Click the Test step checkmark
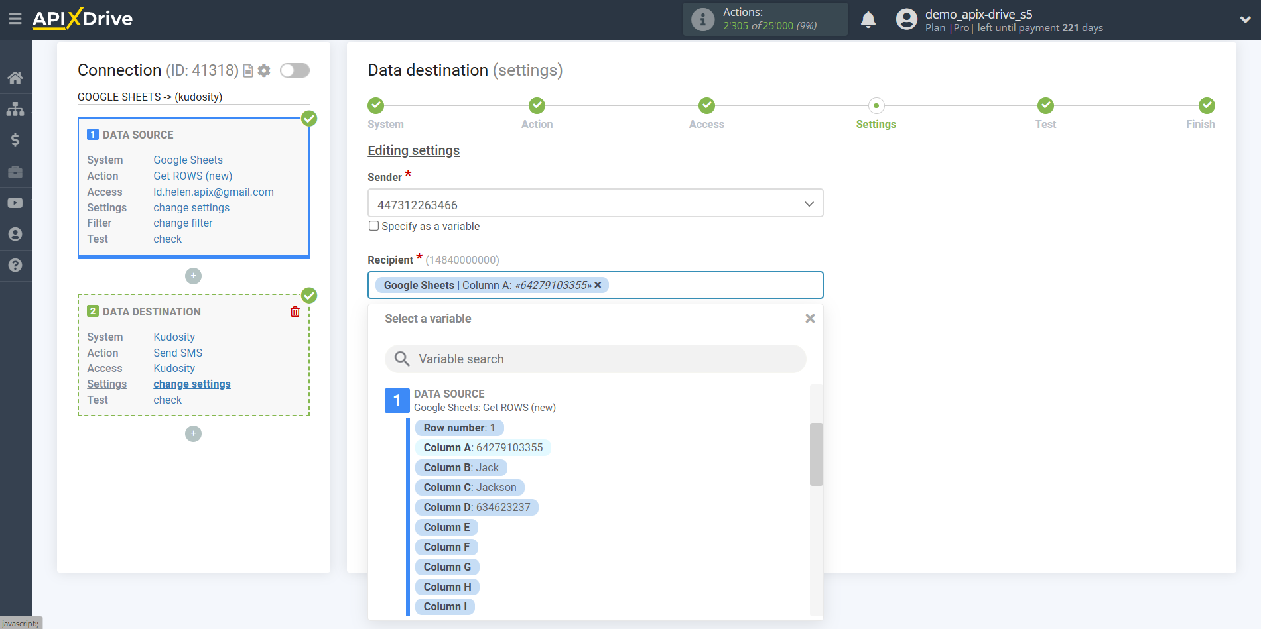 pos(1045,105)
